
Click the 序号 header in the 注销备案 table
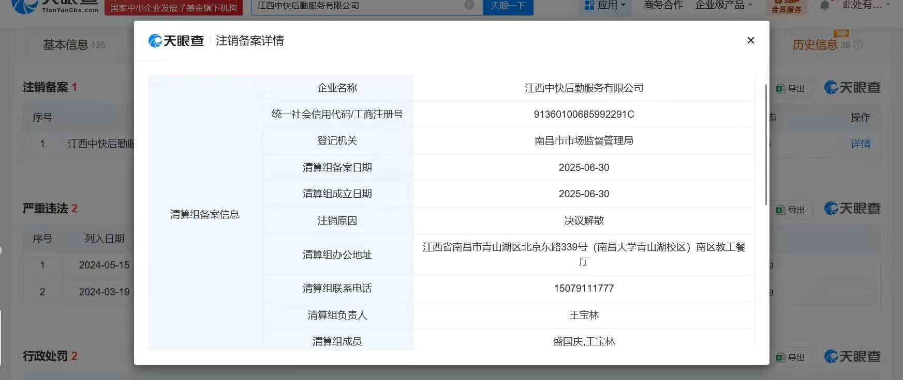42,117
